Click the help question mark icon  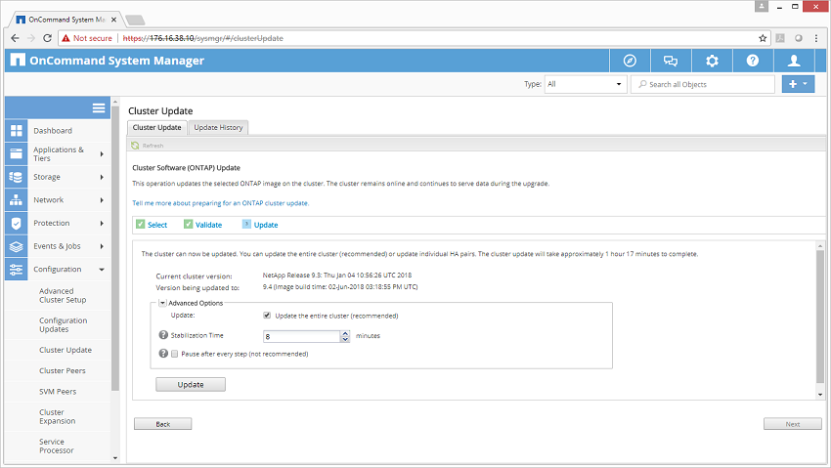click(x=753, y=61)
